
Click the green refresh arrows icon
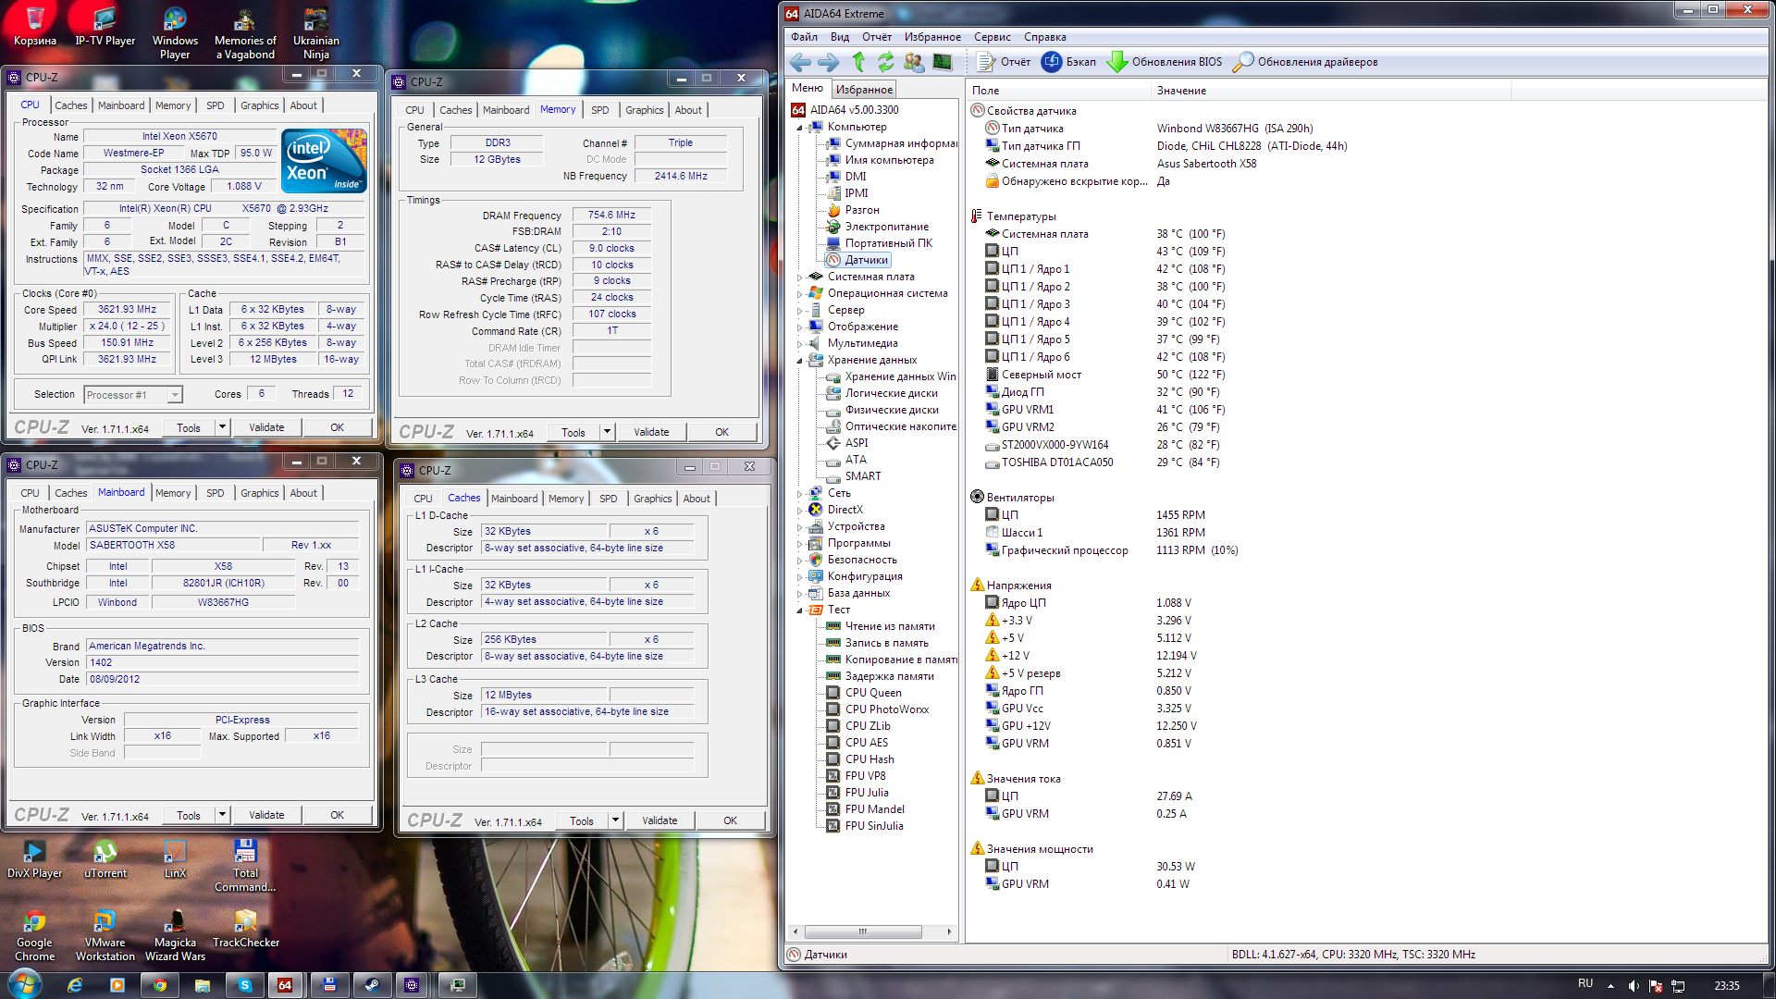[x=886, y=62]
